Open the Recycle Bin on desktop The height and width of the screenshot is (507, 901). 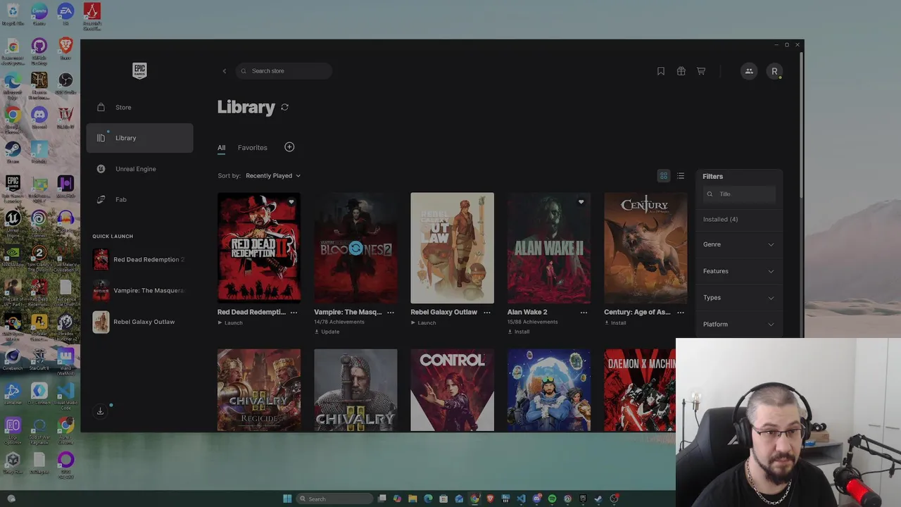13,13
